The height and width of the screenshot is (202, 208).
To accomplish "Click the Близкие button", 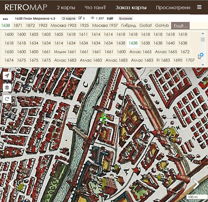I will point(125,18).
